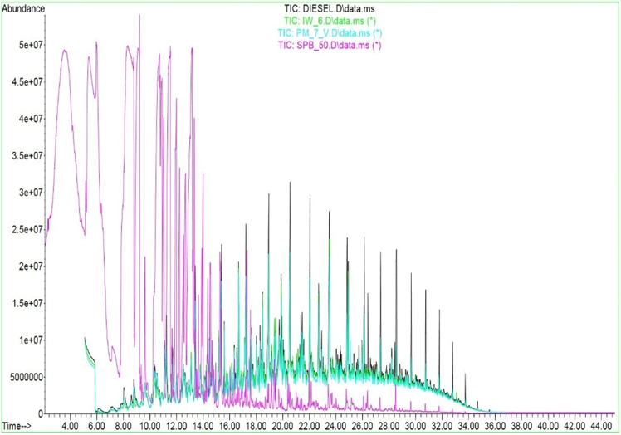Click the 1e+07 abundance tick label
Image resolution: width=621 pixels, height=435 pixels.
click(x=31, y=340)
